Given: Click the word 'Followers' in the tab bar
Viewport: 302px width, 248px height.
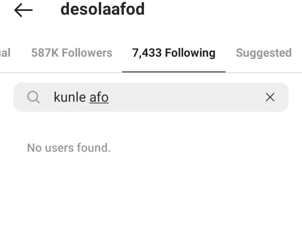Looking at the screenshot, I should 86,53.
